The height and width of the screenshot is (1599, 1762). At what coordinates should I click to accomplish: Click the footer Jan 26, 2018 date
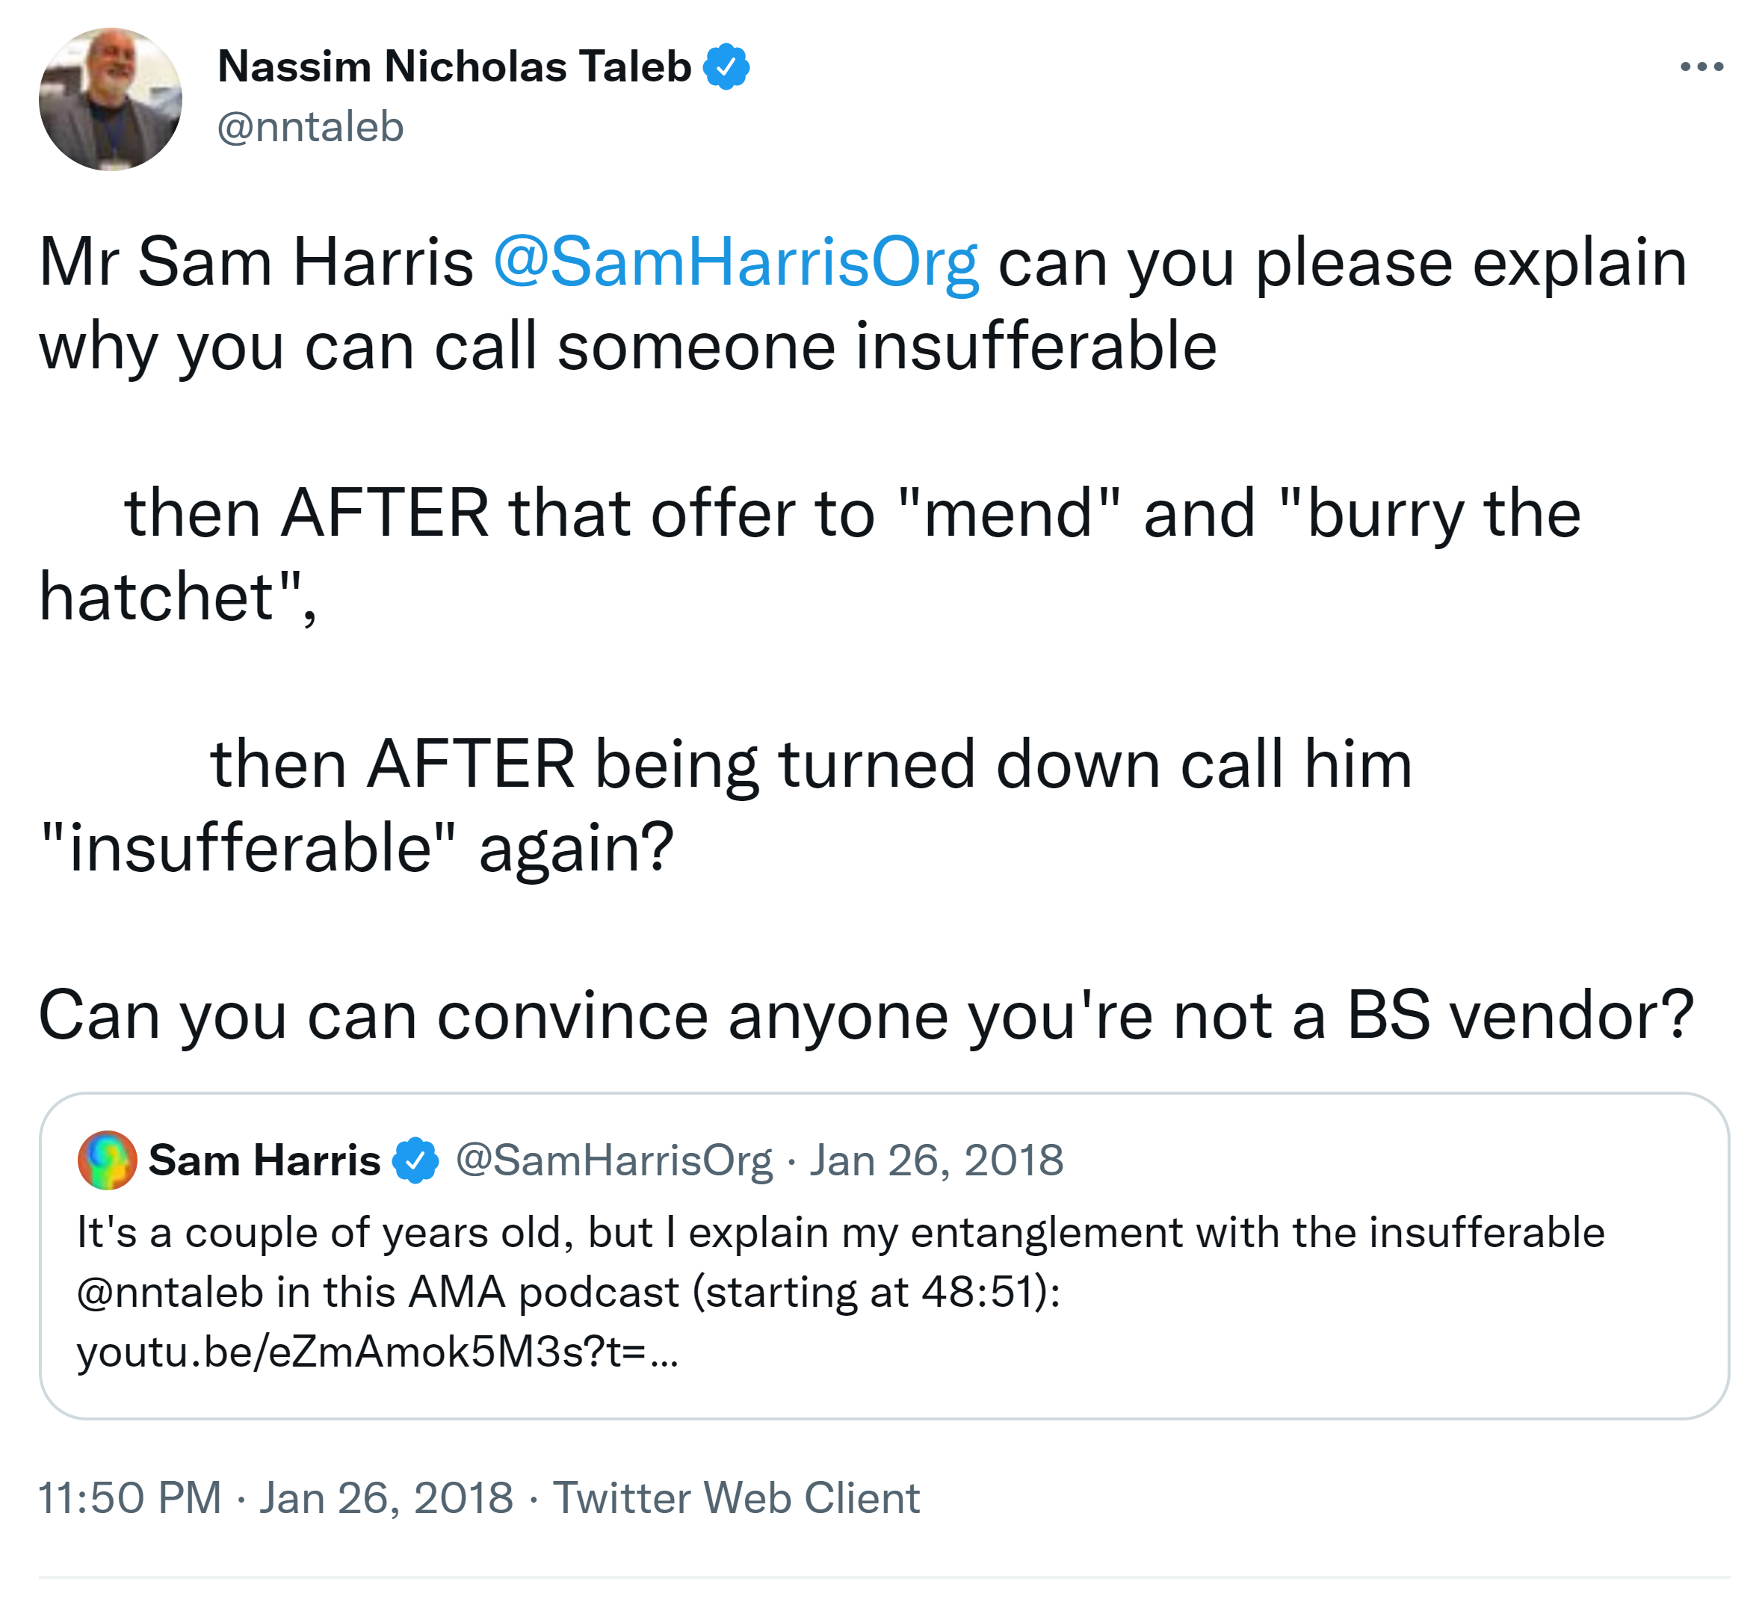[x=386, y=1497]
